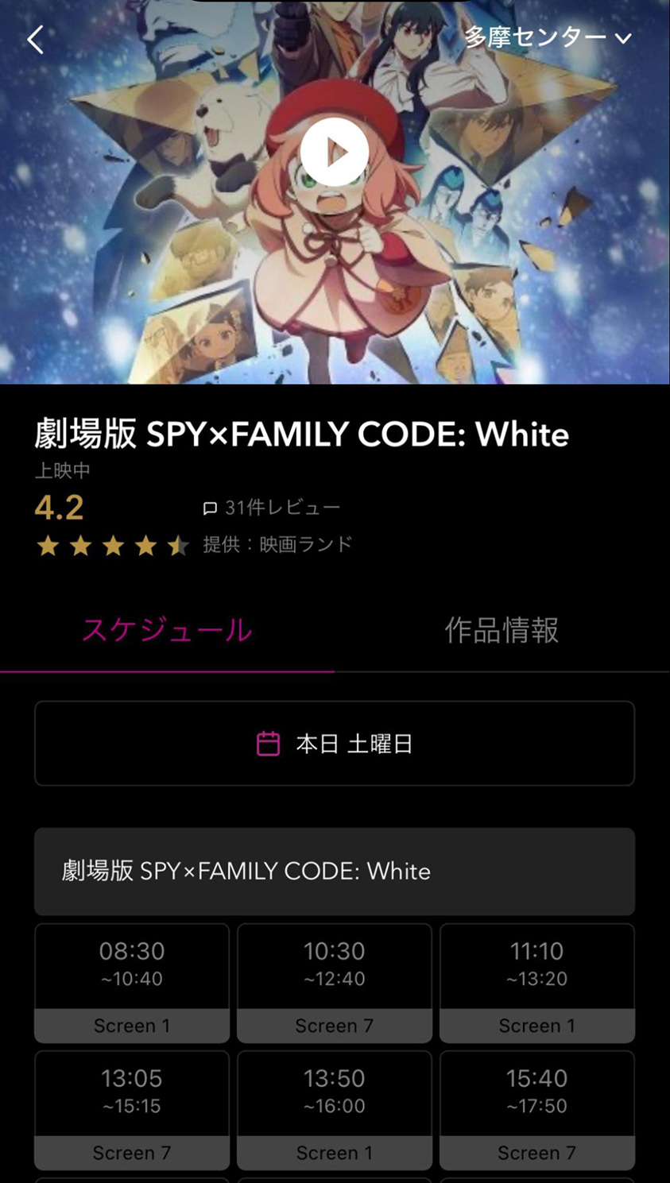The height and width of the screenshot is (1183, 670).
Task: Select the 11:10 showtime on Screen 1
Action: [x=537, y=983]
